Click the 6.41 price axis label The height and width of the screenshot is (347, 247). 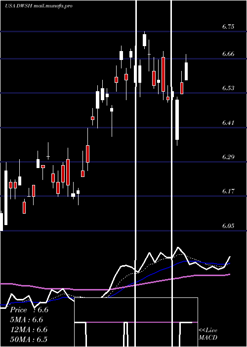(228, 122)
